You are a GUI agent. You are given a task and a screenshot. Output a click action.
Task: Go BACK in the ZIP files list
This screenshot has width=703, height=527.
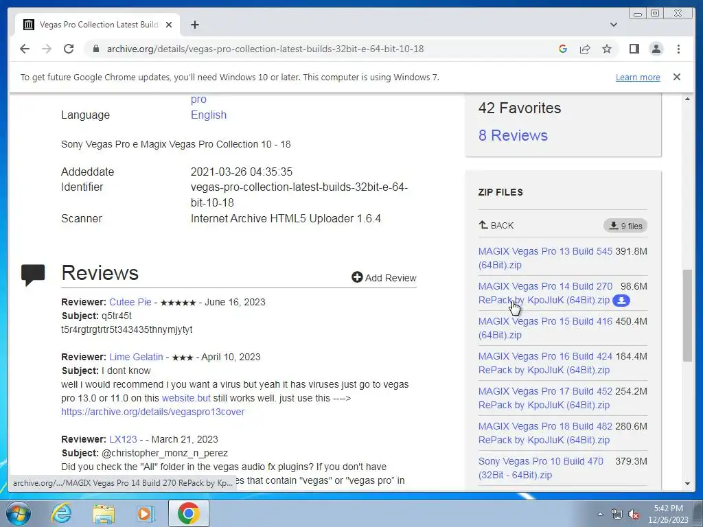point(496,225)
